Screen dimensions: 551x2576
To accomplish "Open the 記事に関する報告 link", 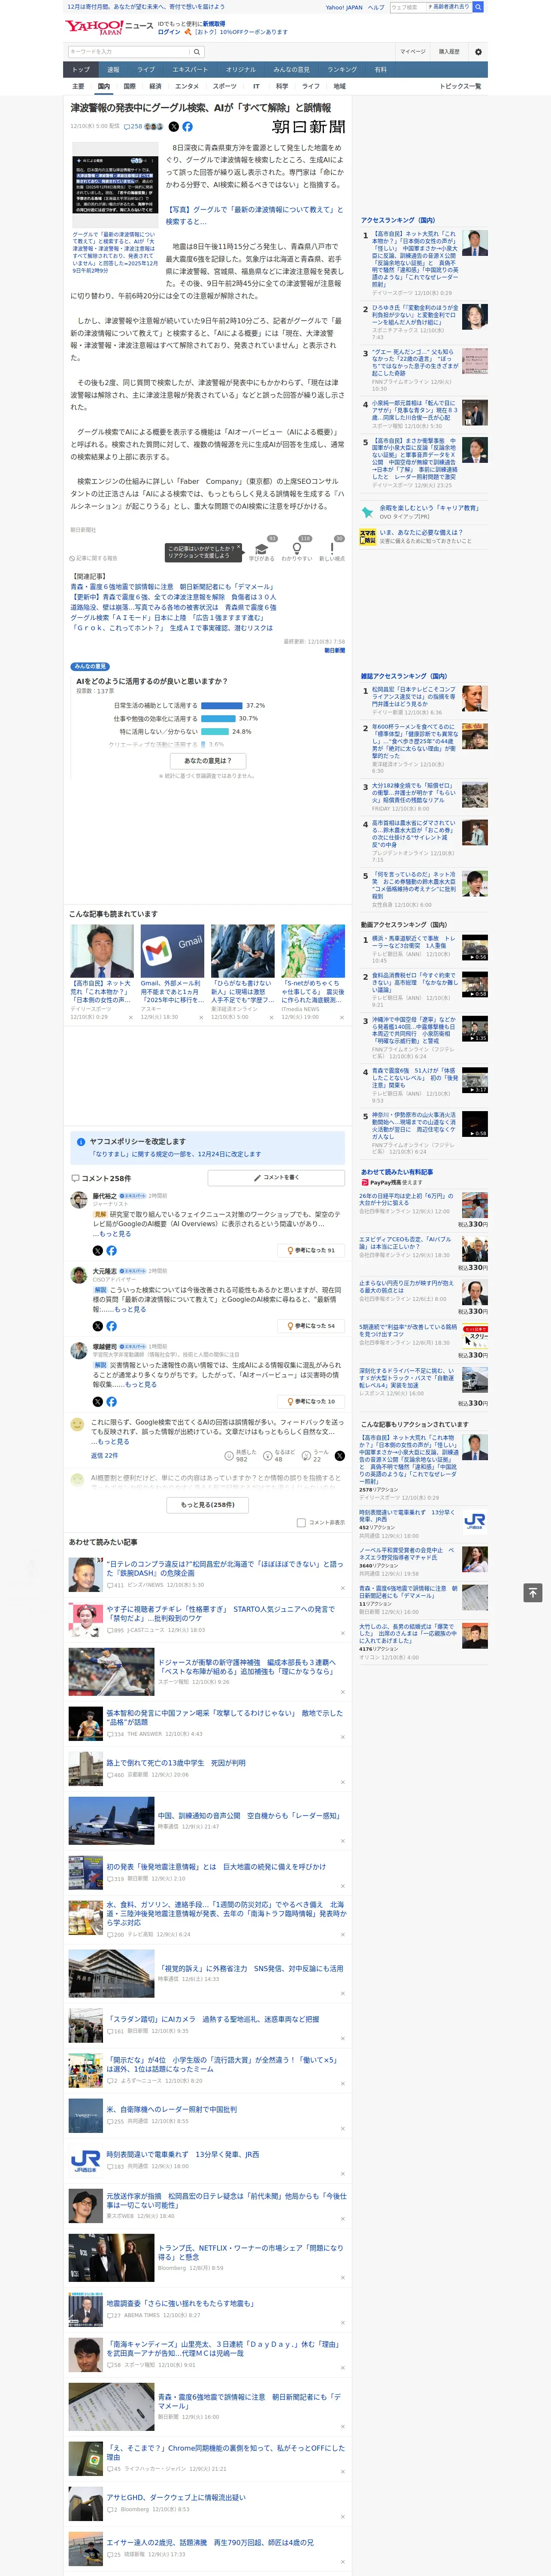I will [x=93, y=558].
